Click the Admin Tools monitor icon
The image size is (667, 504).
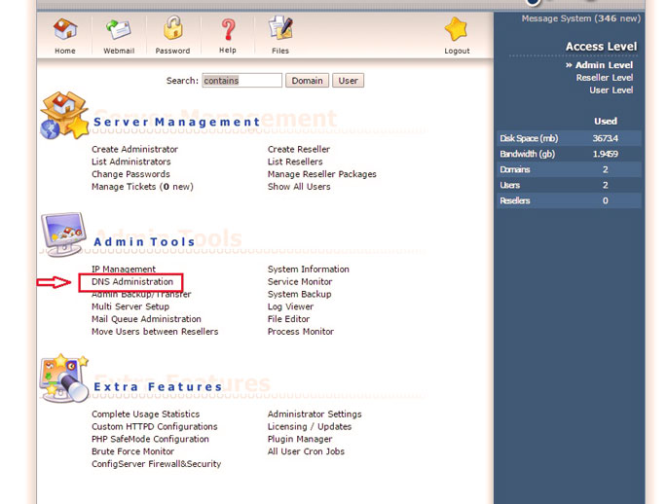click(x=64, y=234)
